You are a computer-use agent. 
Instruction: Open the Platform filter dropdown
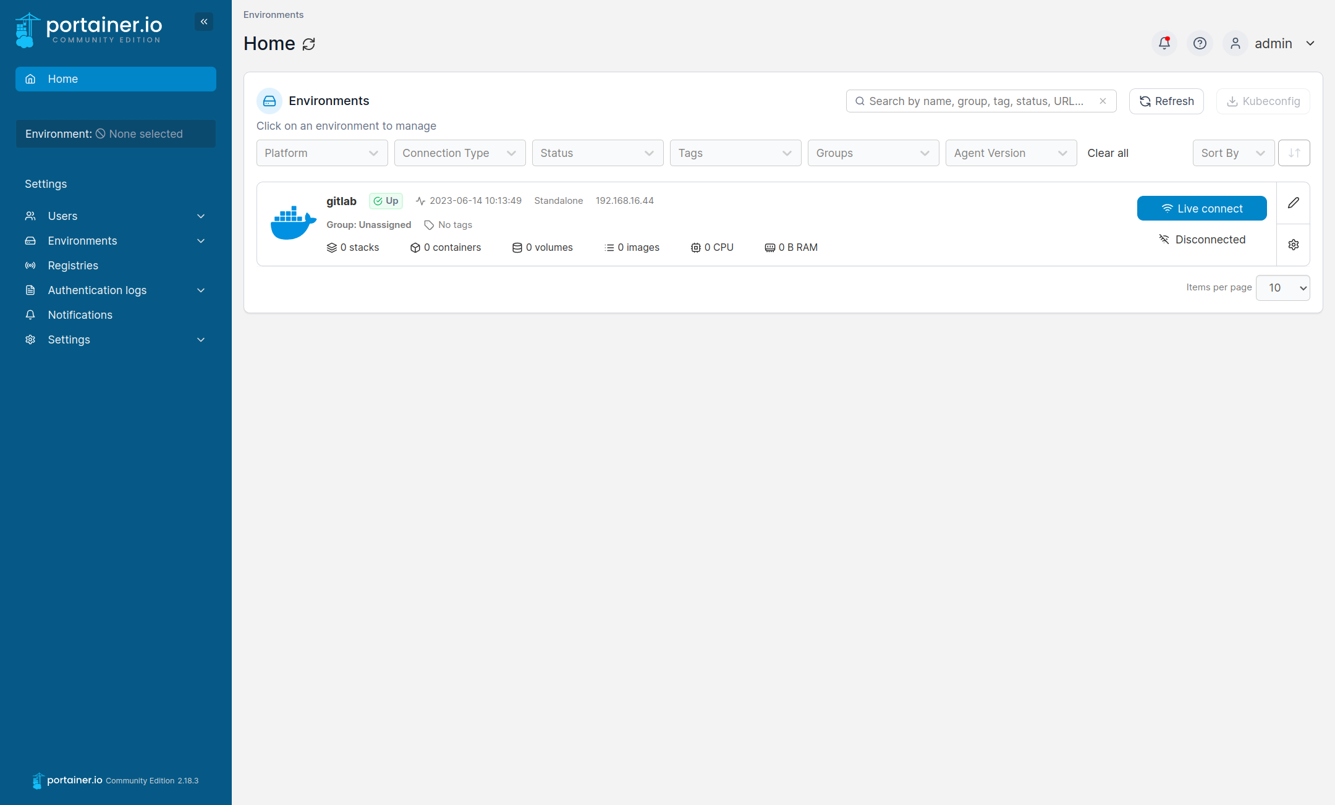[321, 153]
